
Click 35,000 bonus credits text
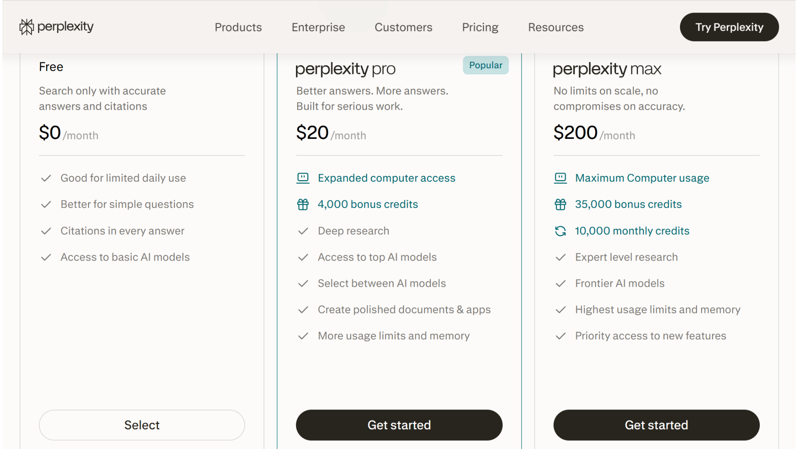click(x=628, y=205)
